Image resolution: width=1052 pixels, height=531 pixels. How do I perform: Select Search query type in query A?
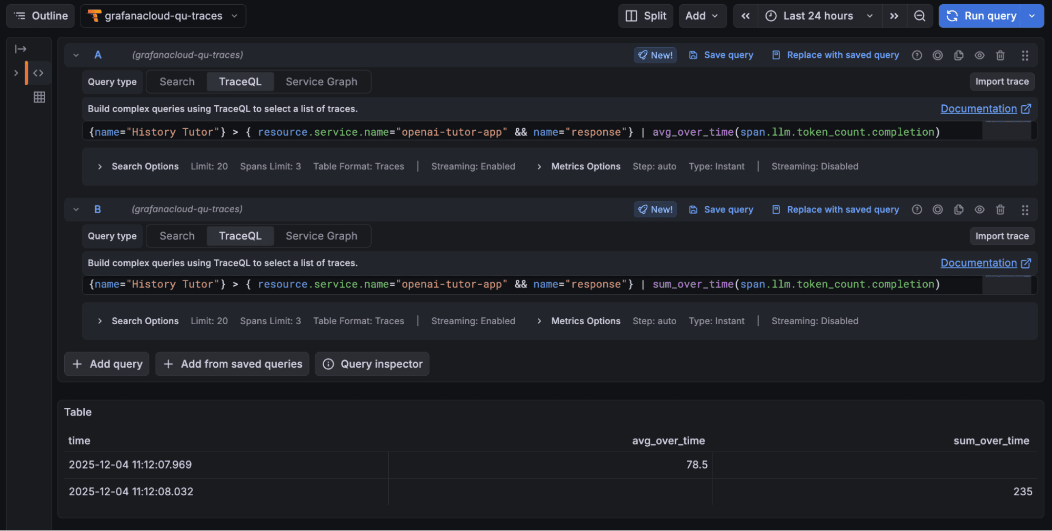[177, 82]
